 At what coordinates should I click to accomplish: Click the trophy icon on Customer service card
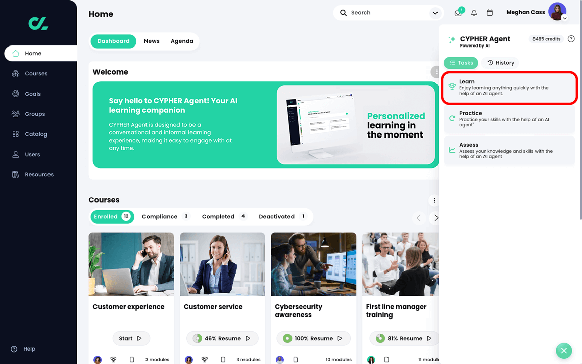[205, 359]
